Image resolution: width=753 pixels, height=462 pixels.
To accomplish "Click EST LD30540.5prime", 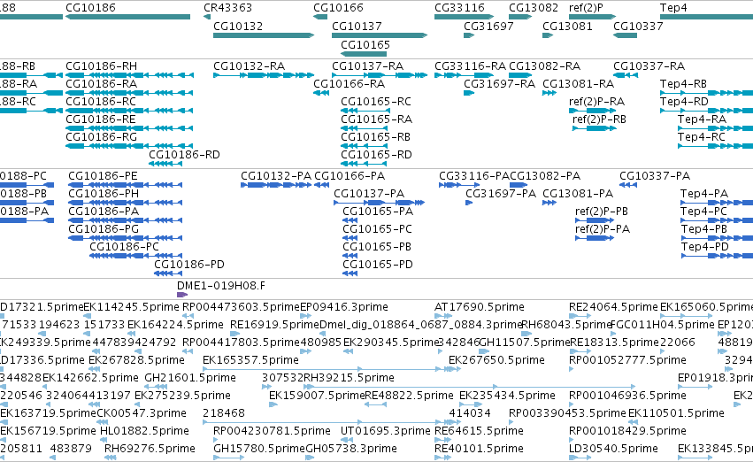I will (613, 450).
